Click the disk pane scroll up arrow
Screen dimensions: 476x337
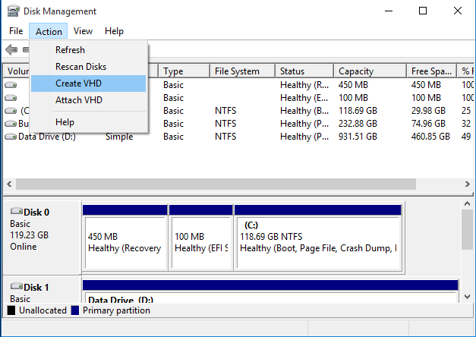pos(467,203)
